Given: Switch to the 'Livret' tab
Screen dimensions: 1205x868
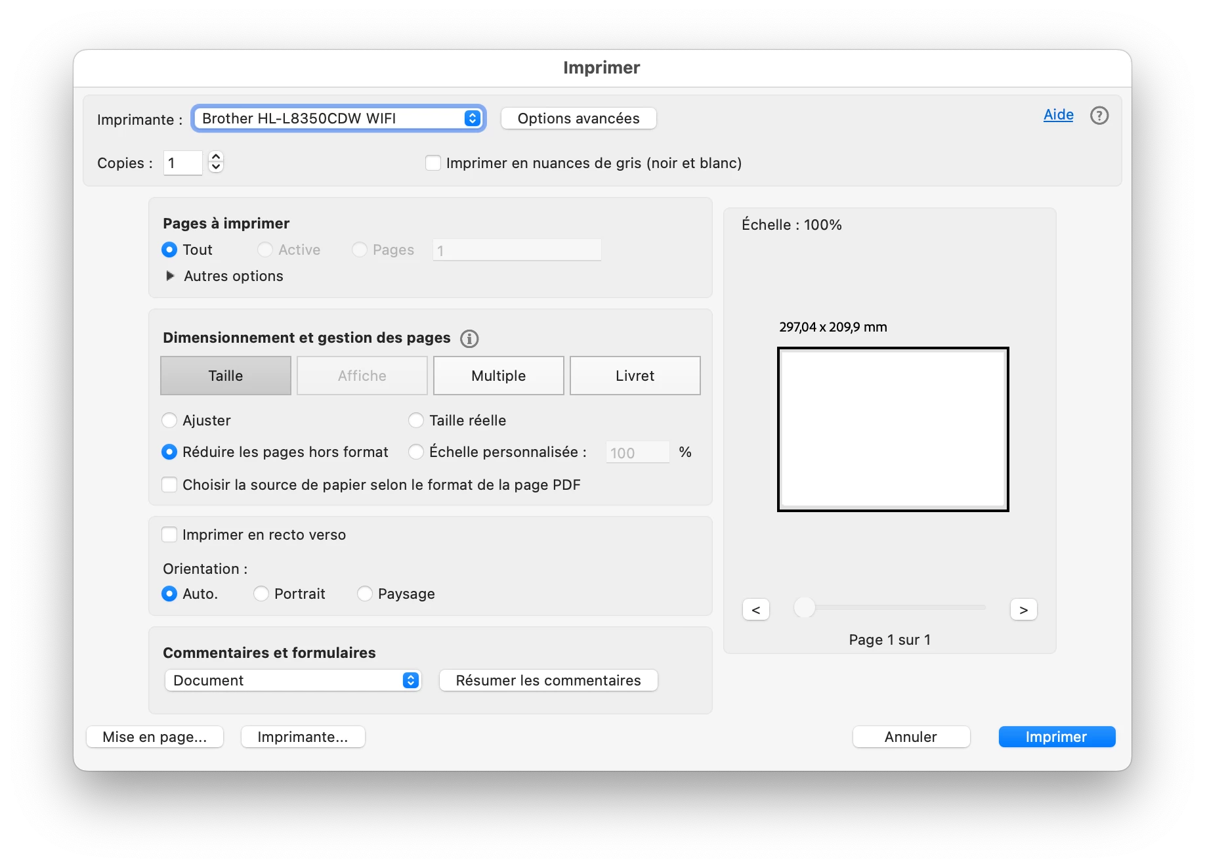Looking at the screenshot, I should (x=635, y=376).
